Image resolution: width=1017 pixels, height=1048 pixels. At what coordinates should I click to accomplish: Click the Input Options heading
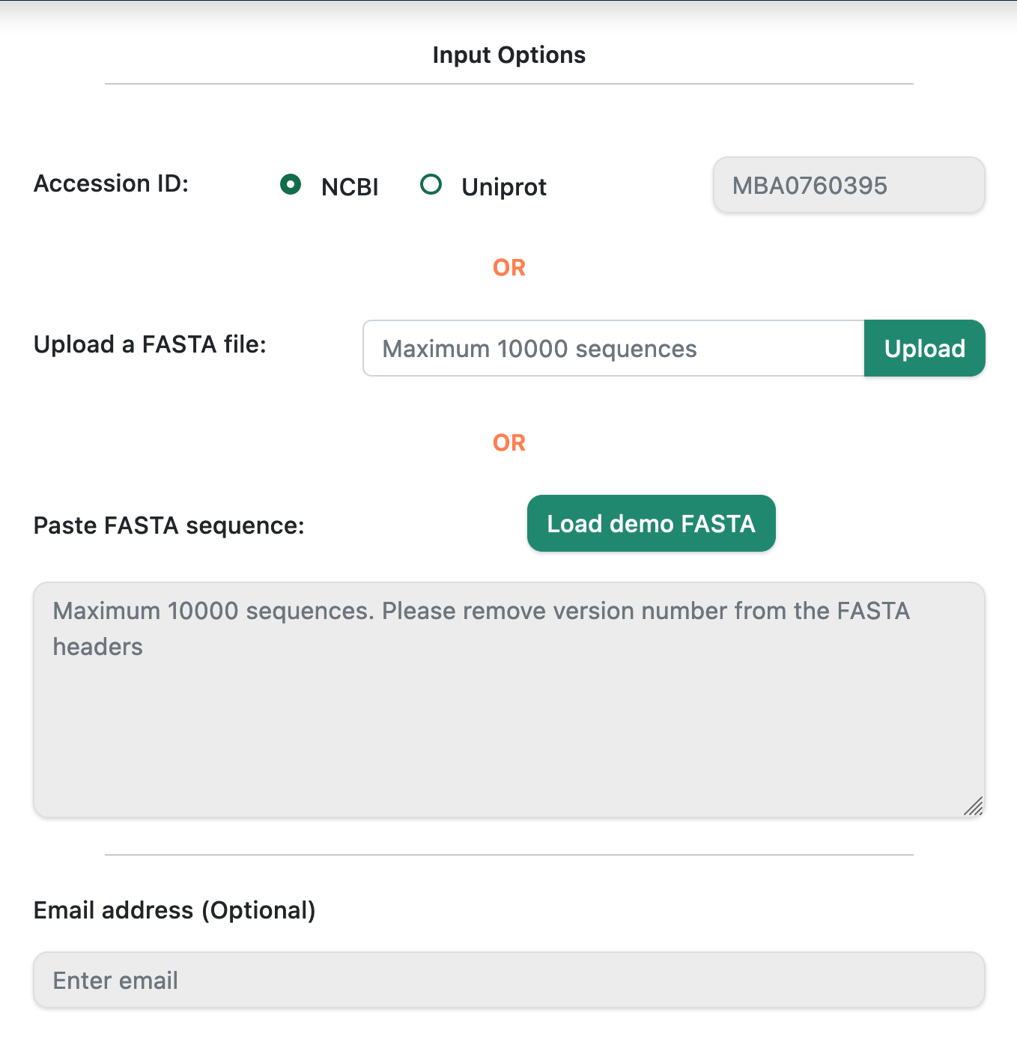(508, 55)
